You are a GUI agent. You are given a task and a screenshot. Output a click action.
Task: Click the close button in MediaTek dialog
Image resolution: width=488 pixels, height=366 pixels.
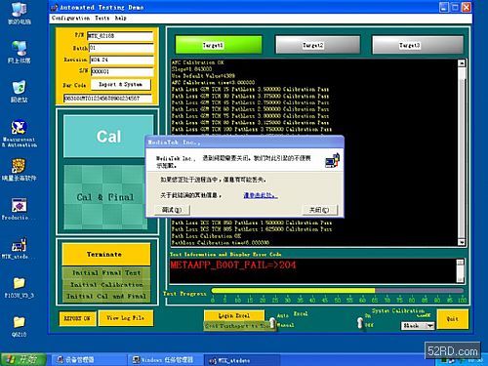pos(319,210)
